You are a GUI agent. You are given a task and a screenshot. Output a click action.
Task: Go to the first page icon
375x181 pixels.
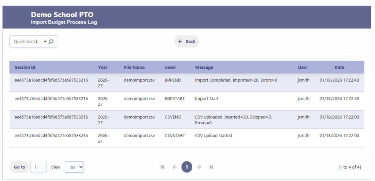(162, 167)
